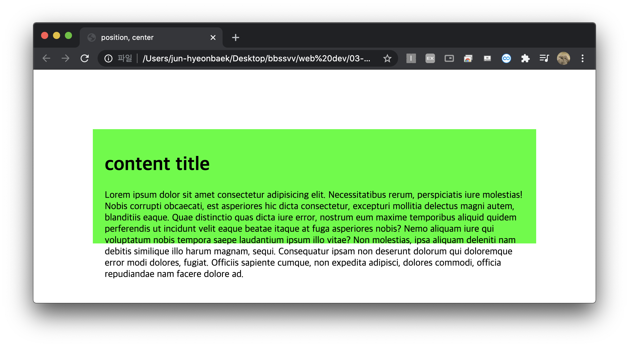
Task: Close the "position, center" tab
Action: click(213, 37)
